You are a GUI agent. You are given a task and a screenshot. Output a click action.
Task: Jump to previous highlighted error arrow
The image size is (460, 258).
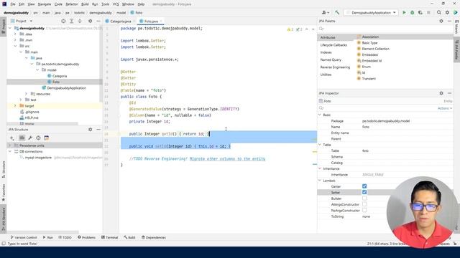pos(307,29)
